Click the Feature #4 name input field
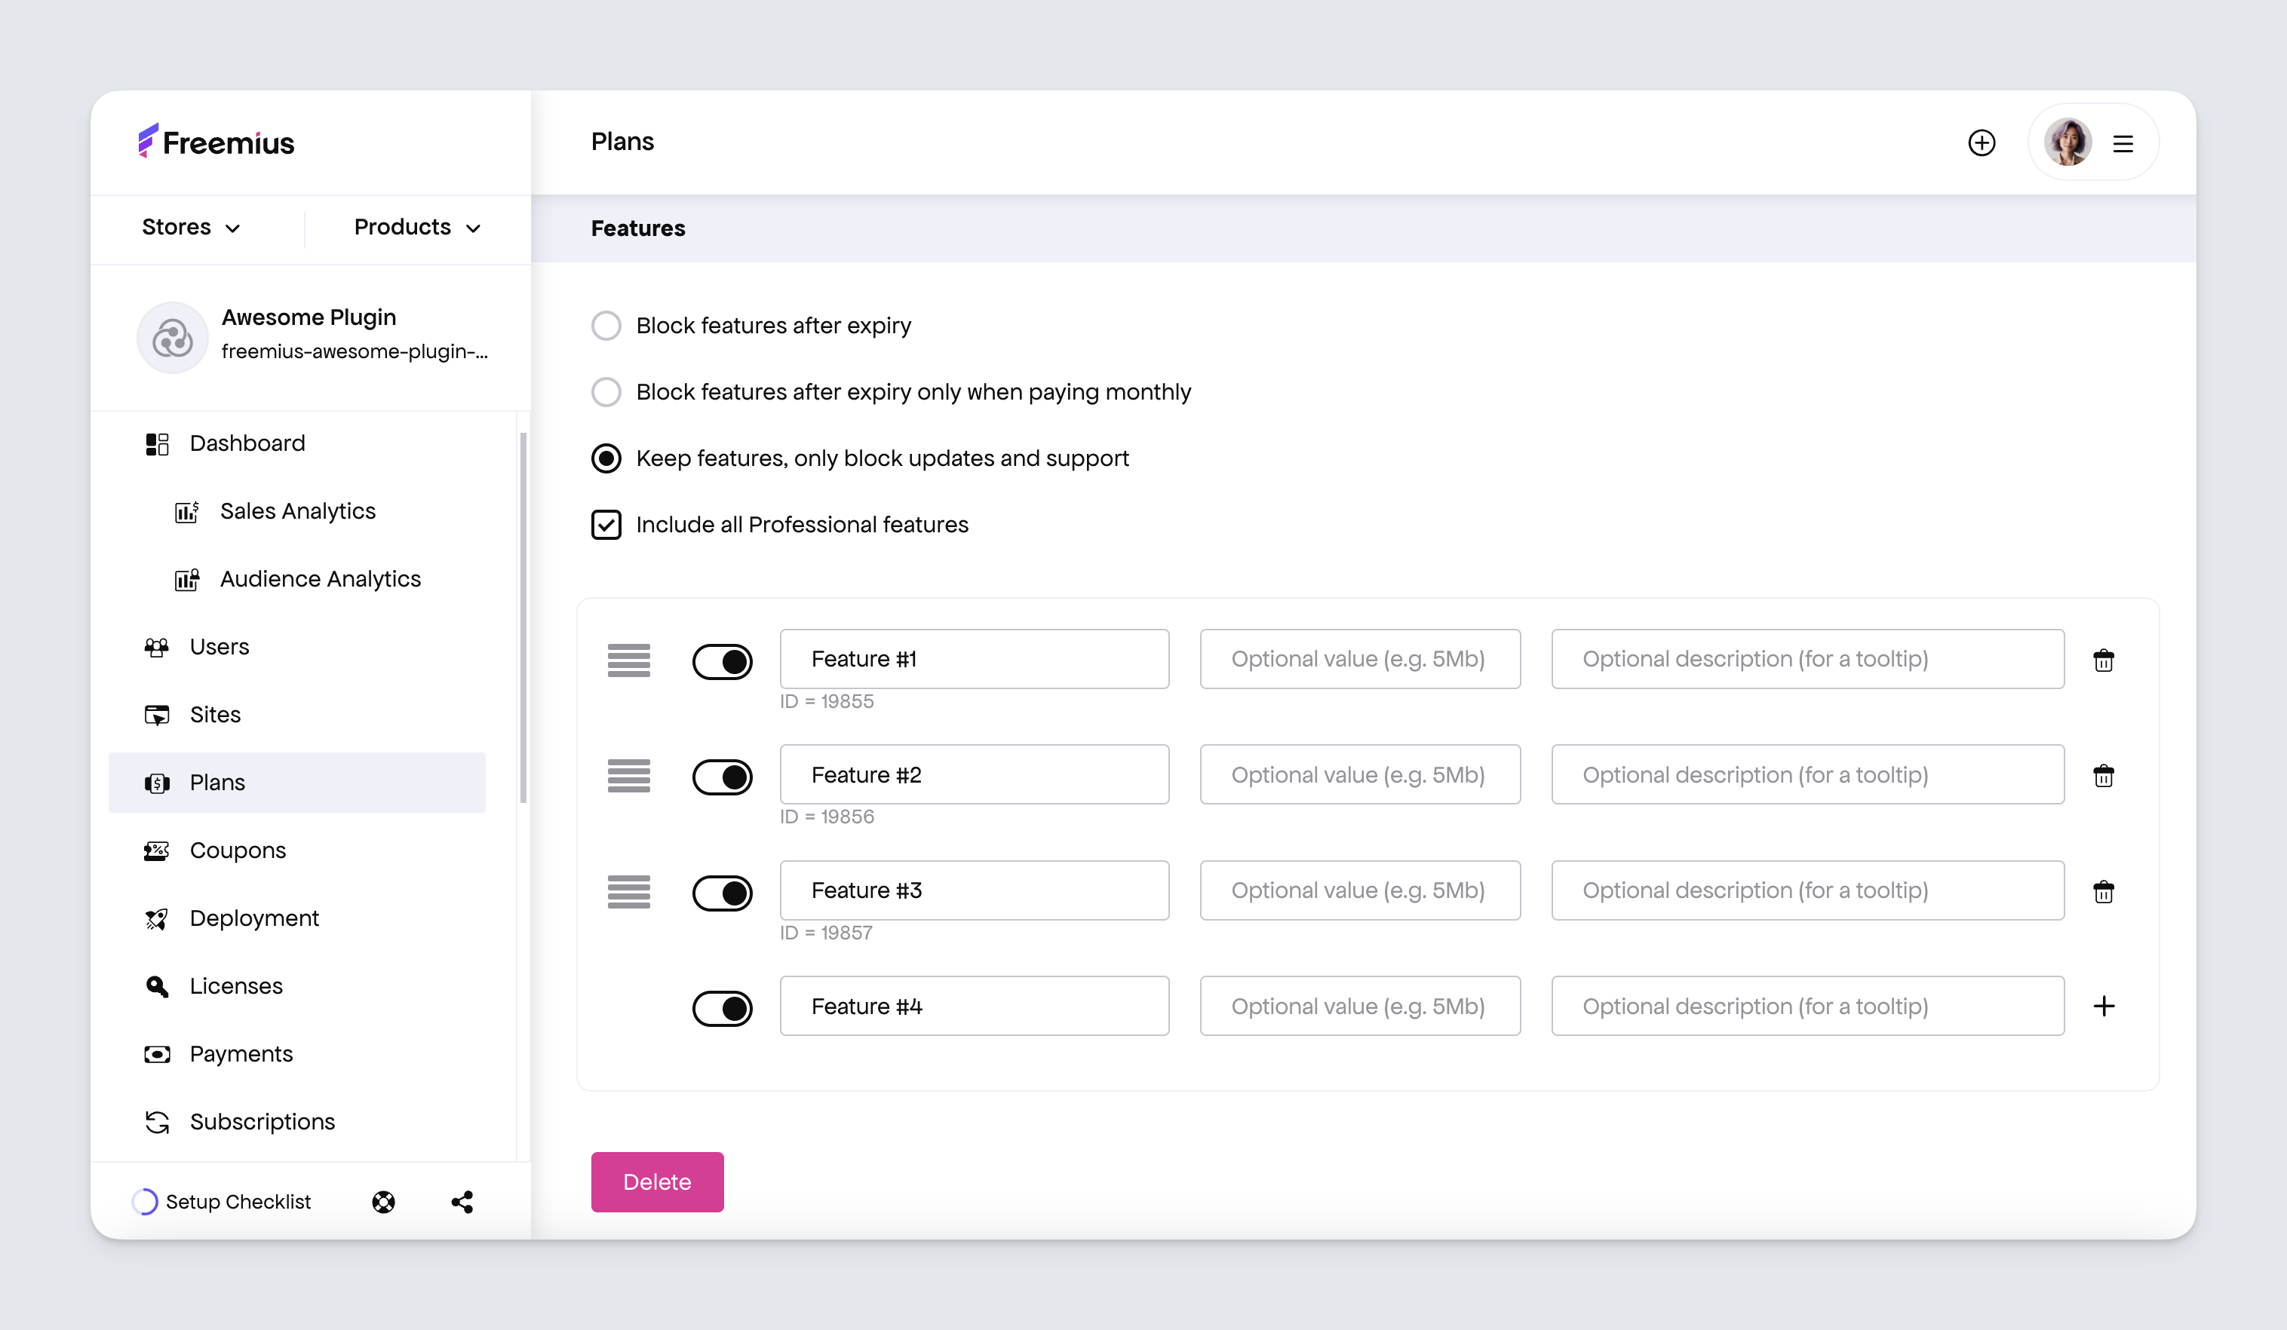This screenshot has height=1330, width=2287. pos(974,1006)
